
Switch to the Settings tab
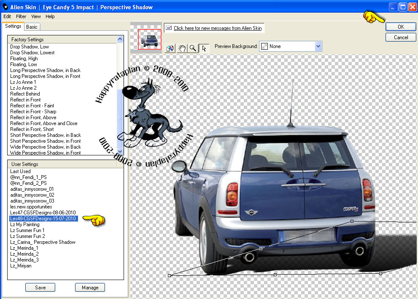click(x=13, y=26)
